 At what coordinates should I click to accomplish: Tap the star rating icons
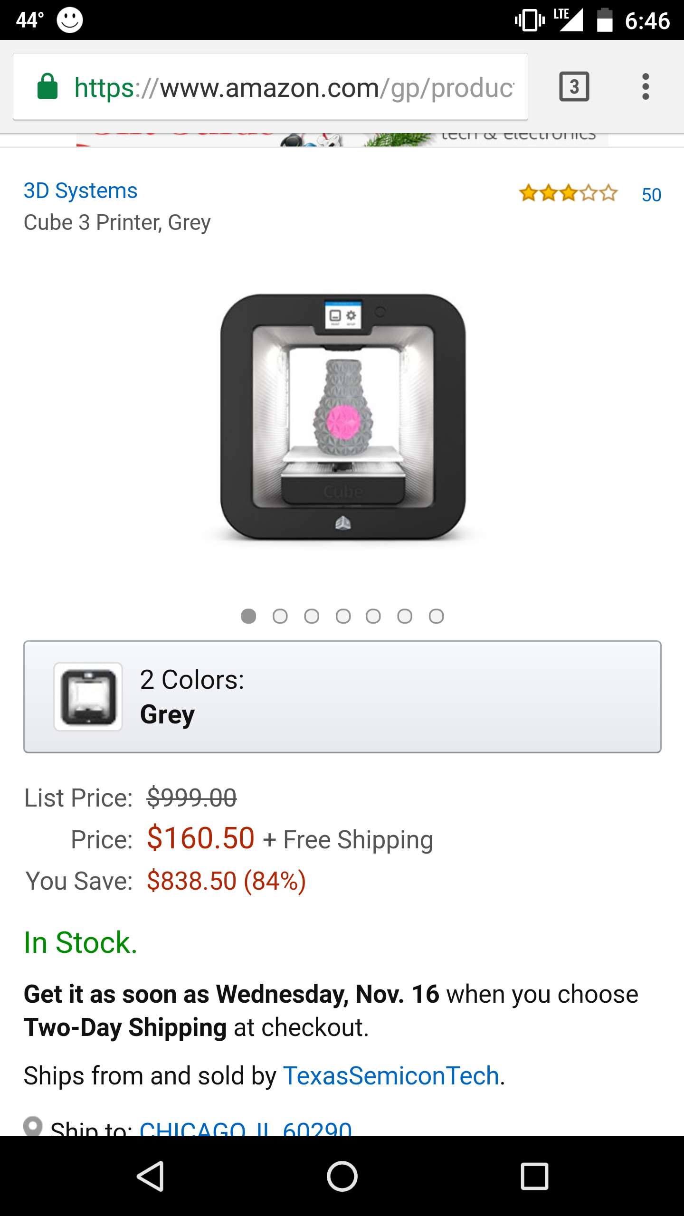tap(568, 194)
